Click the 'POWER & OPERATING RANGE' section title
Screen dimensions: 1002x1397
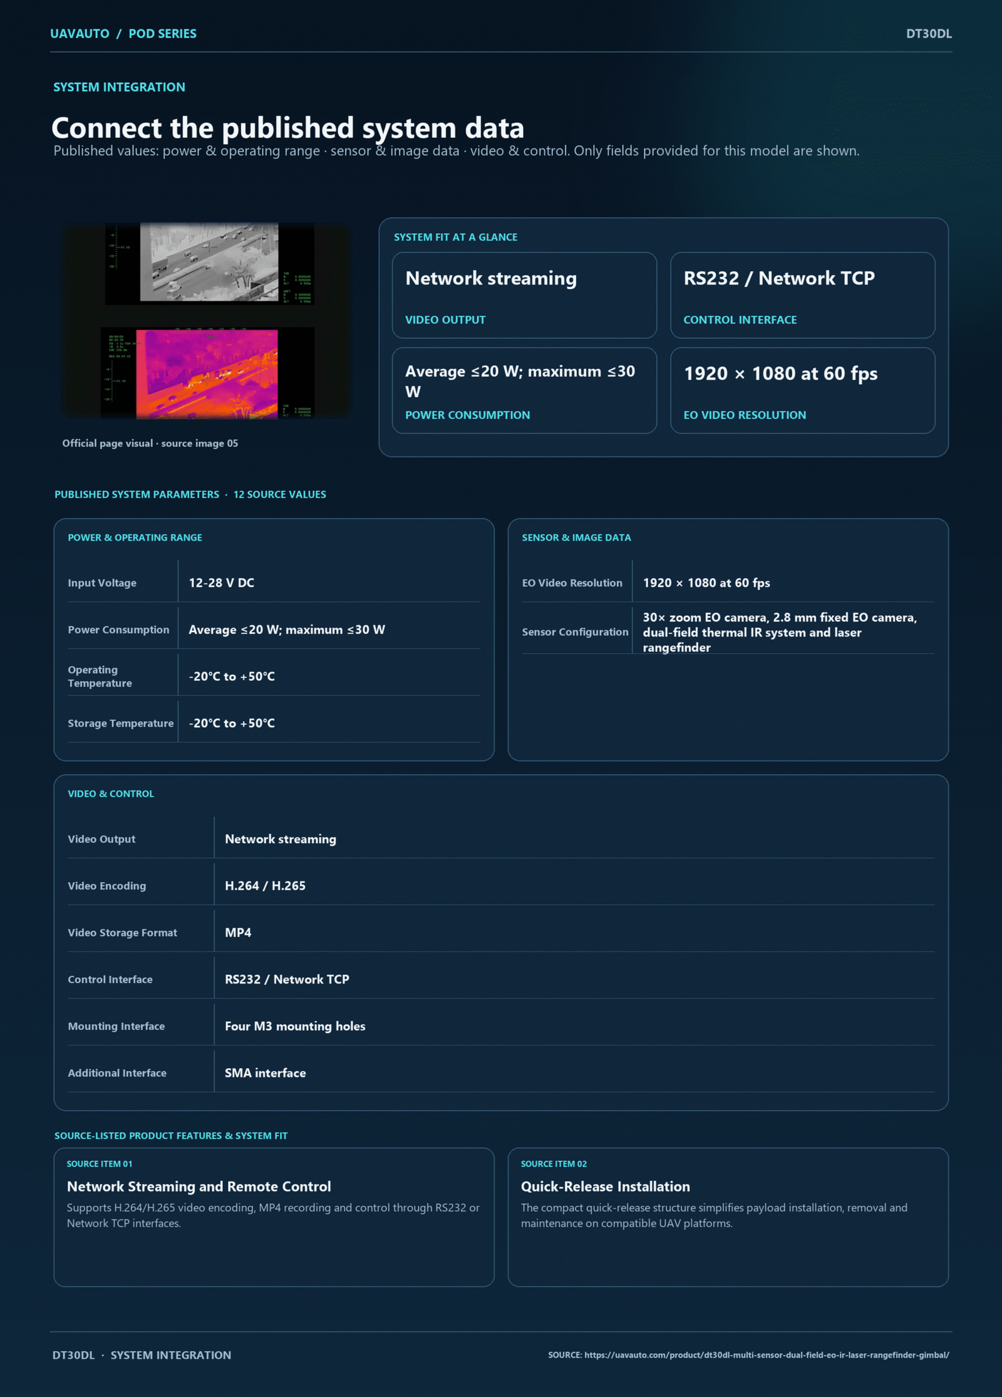[135, 538]
